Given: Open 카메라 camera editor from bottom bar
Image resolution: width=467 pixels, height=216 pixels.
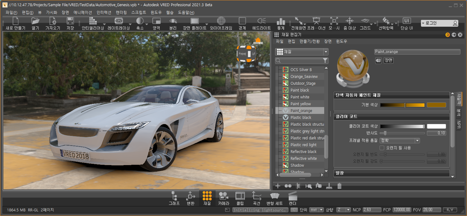Looking at the screenshot, I should point(223,196).
